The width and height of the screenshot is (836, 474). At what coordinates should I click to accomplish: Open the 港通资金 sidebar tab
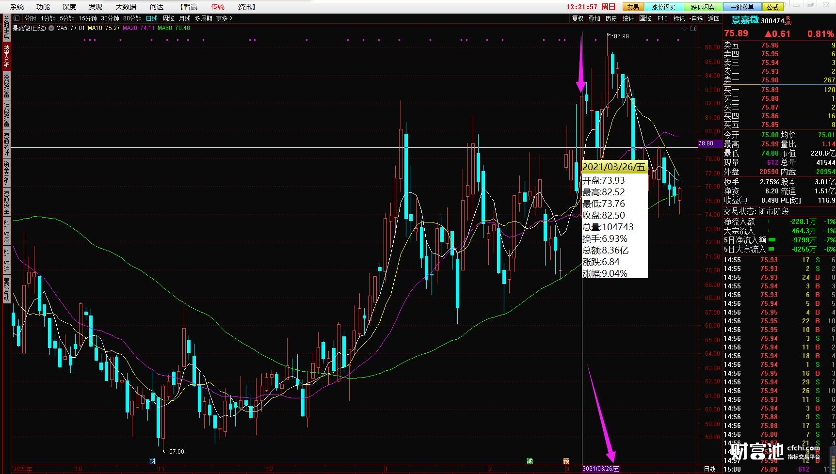[6, 203]
